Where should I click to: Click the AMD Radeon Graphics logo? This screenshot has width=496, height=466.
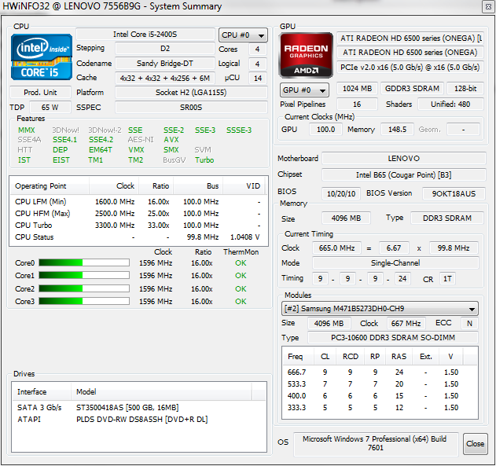[x=305, y=55]
